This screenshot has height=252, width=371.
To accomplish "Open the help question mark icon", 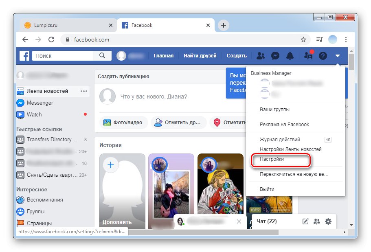I will coord(323,55).
